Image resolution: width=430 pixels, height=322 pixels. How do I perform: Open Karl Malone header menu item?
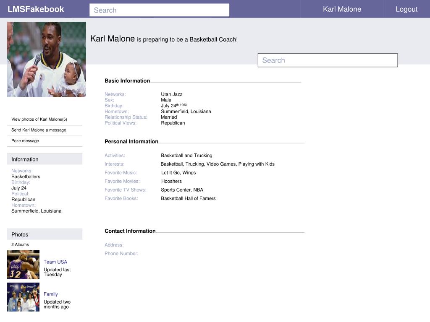tap(342, 9)
